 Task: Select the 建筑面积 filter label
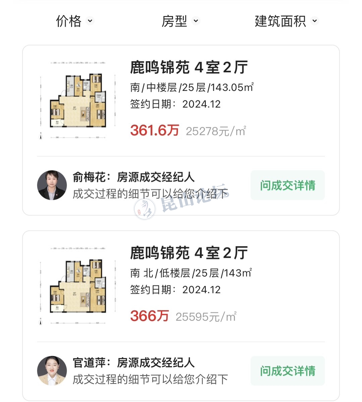point(280,21)
